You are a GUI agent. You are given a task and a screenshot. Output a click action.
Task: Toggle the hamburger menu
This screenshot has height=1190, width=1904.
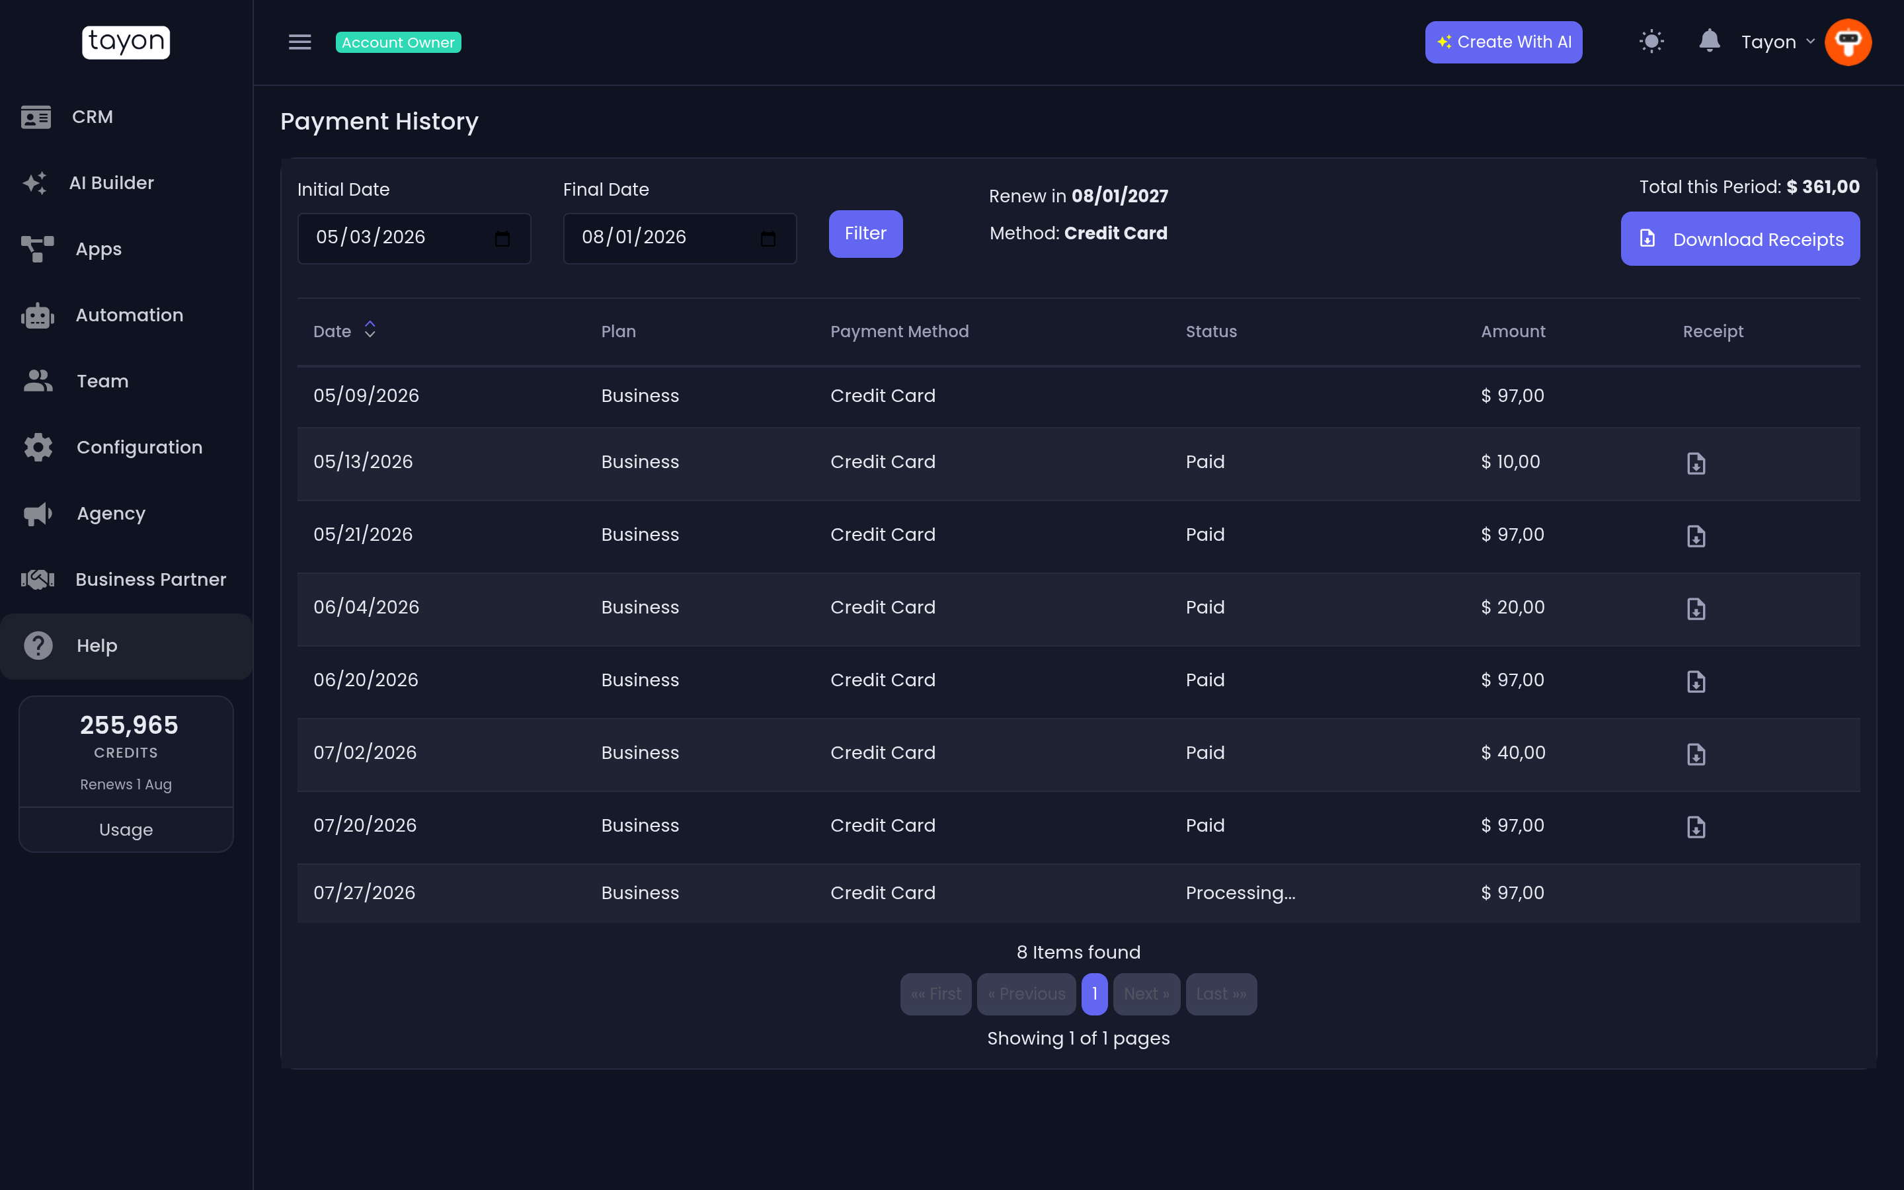pyautogui.click(x=299, y=42)
